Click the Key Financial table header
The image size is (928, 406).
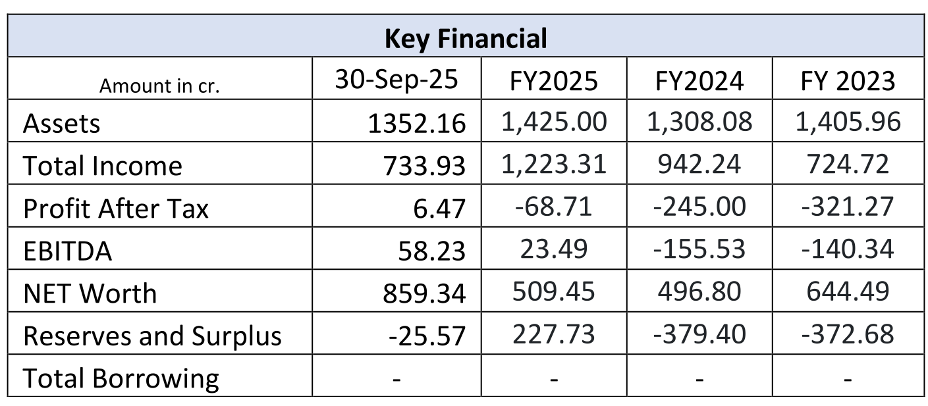click(x=465, y=39)
